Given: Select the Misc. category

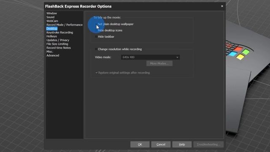Looking at the screenshot, I should coord(50,52).
